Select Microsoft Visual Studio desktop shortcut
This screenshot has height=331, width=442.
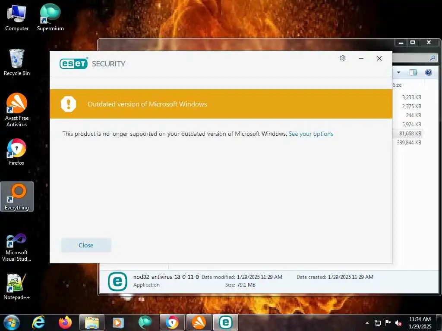click(x=17, y=248)
